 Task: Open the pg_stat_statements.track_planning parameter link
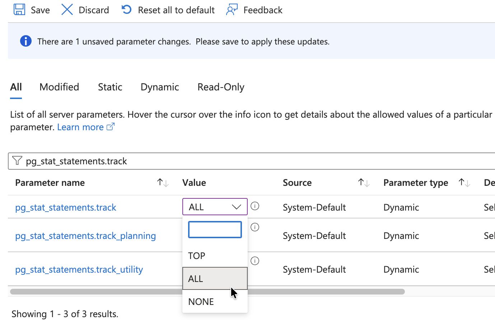[85, 236]
